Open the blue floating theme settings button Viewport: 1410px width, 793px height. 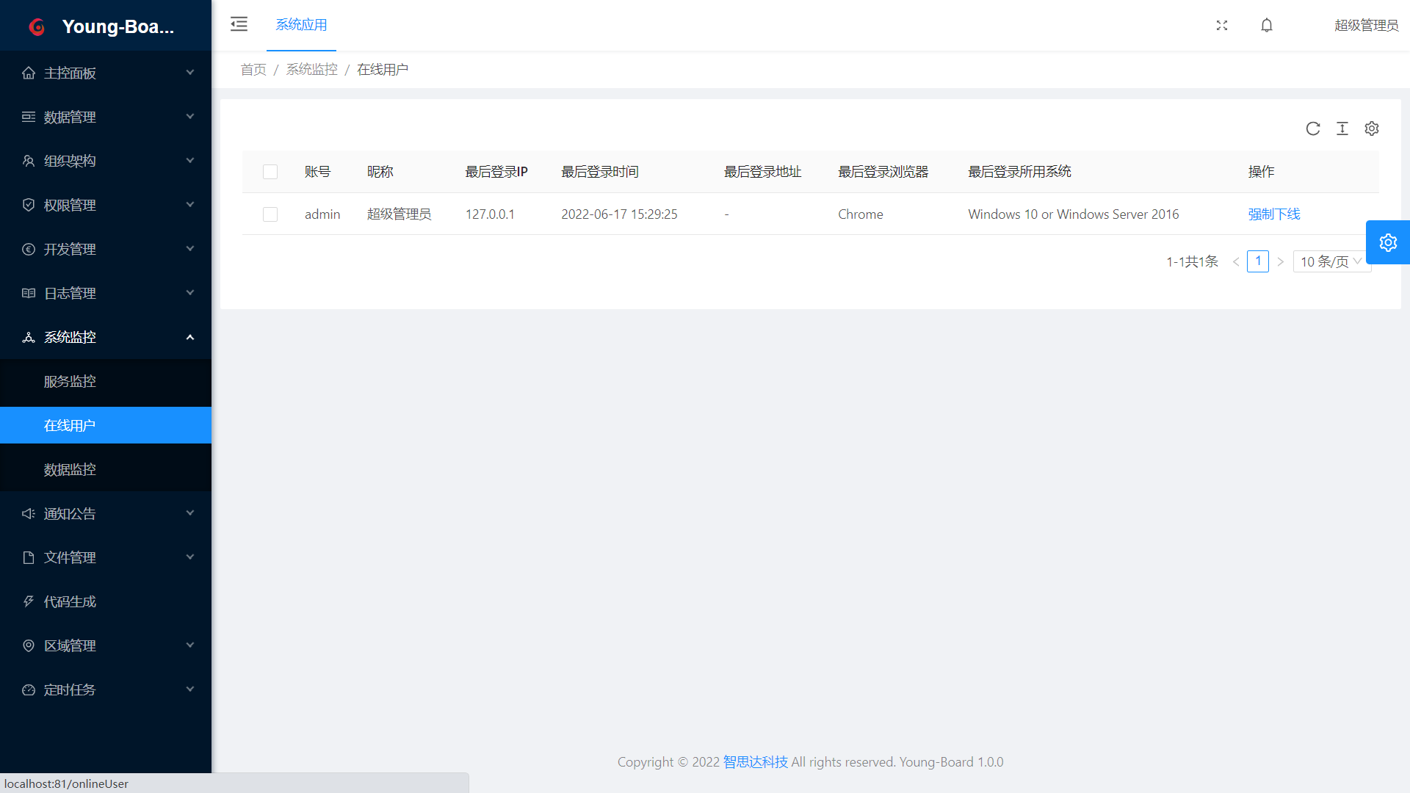[x=1388, y=242]
